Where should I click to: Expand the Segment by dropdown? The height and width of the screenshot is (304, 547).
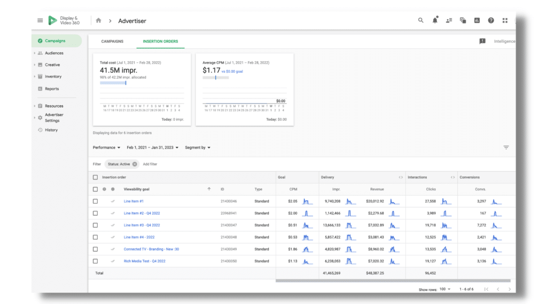pos(198,147)
